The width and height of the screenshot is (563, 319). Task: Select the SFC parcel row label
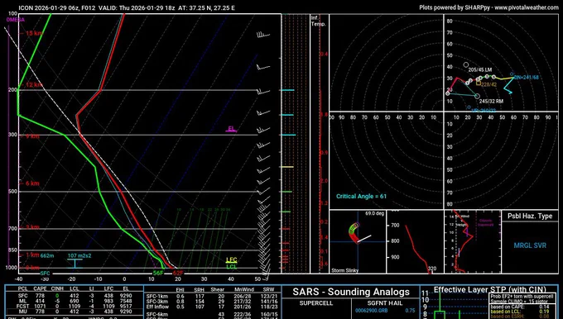click(x=23, y=296)
